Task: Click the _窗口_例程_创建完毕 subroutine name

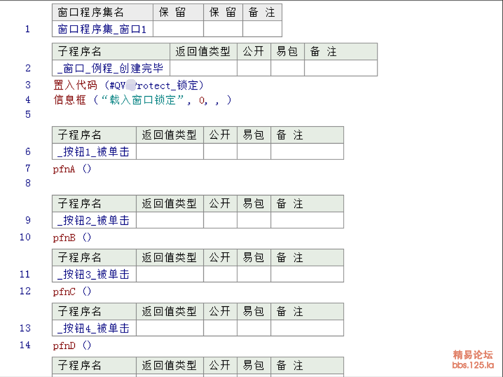Action: (111, 68)
